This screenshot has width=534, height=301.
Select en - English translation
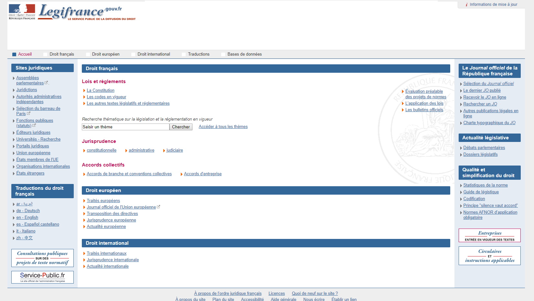pos(27,218)
